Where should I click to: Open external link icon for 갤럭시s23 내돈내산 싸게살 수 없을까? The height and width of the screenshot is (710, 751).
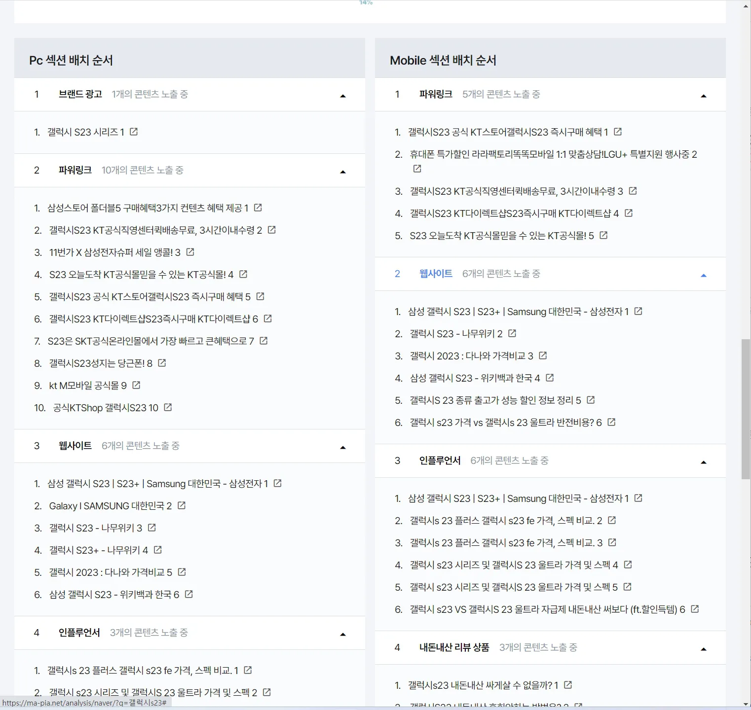click(568, 685)
